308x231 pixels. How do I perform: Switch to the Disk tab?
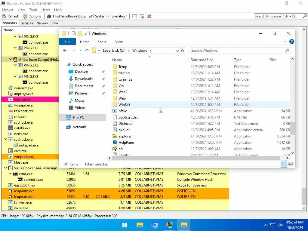point(55,23)
